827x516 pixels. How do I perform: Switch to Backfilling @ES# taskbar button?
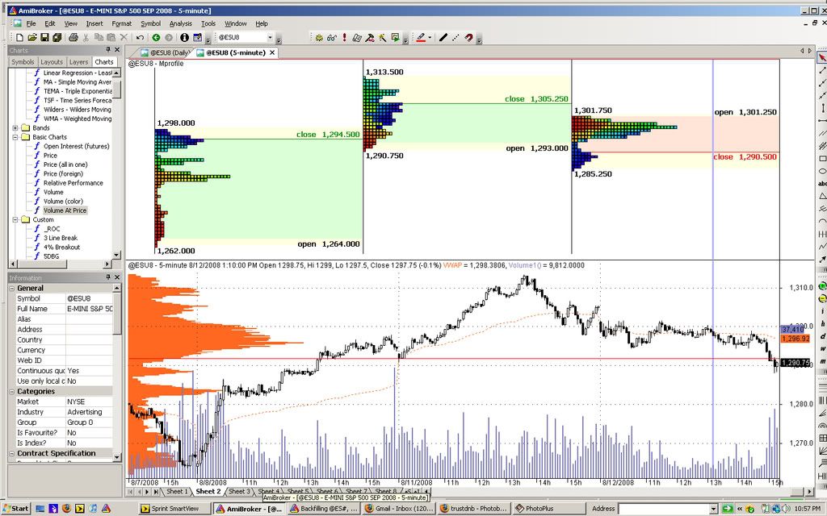325,509
